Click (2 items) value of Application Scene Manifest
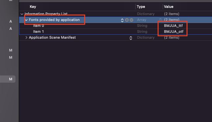This screenshot has width=212, height=122. pos(172,37)
